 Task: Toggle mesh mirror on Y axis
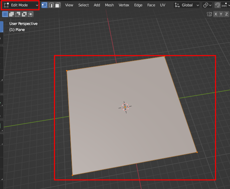pyautogui.click(x=221, y=14)
